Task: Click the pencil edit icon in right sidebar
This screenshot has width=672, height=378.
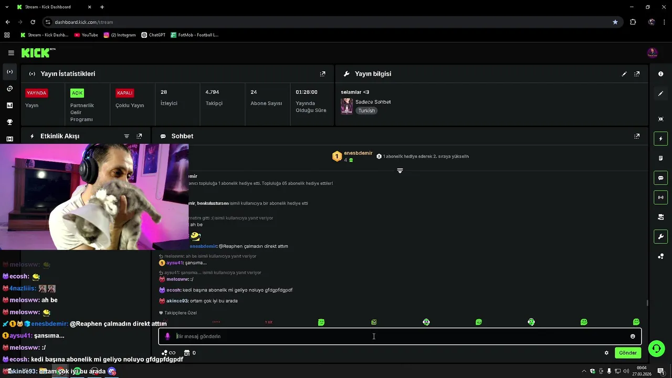Action: pyautogui.click(x=660, y=93)
